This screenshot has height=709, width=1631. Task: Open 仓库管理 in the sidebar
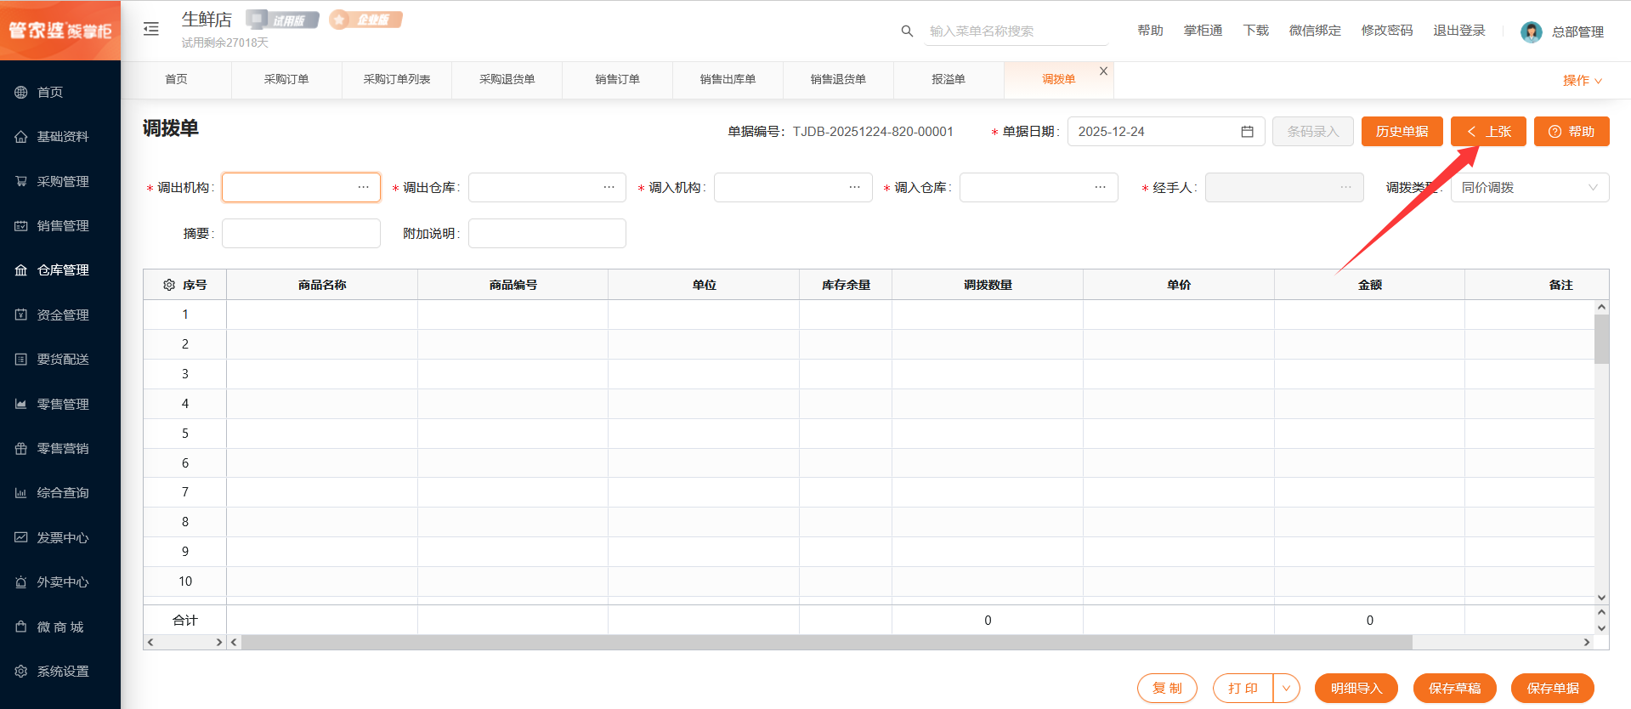point(62,270)
